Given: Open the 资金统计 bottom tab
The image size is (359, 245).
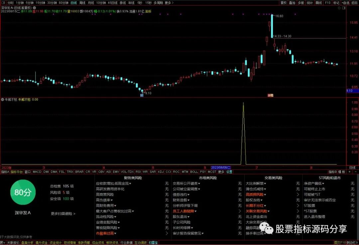Looking at the screenshot, I should coord(56,242).
